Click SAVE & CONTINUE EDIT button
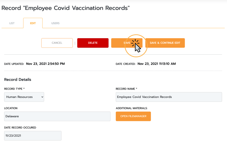 [165, 43]
